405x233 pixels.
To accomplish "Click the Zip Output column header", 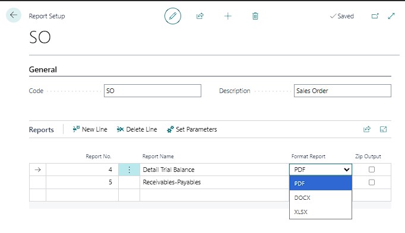I will point(368,156).
